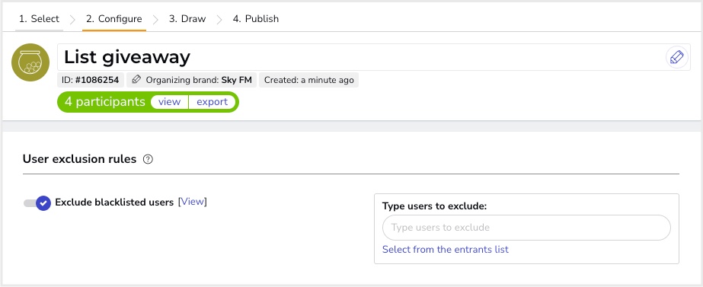Click the pencil icon beside Organizing brand
This screenshot has height=287, width=703.
pos(137,80)
